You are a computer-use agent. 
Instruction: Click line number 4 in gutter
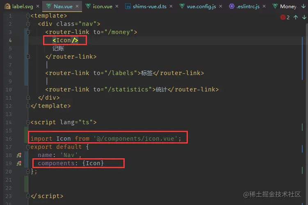(10, 41)
